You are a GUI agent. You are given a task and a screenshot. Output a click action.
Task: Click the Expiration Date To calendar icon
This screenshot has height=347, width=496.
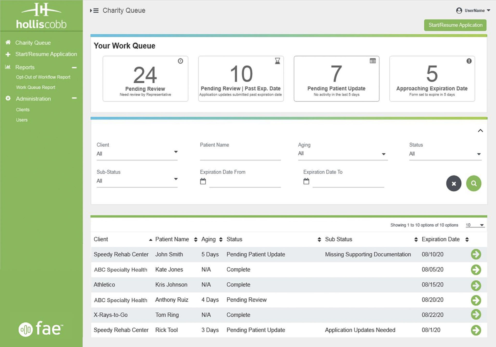point(306,181)
